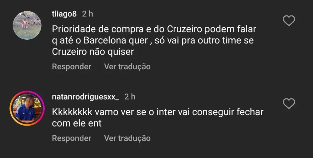Click the line "com ele ent"
Screen dimensions: 313x158
tap(77, 123)
